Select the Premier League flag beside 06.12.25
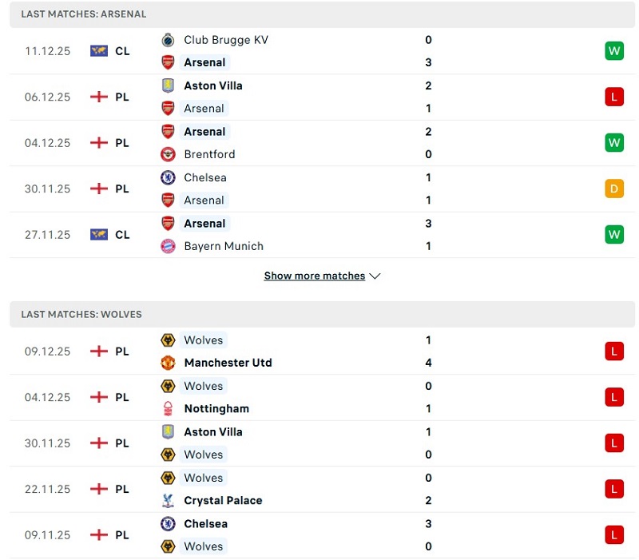This screenshot has height=560, width=639. point(100,96)
